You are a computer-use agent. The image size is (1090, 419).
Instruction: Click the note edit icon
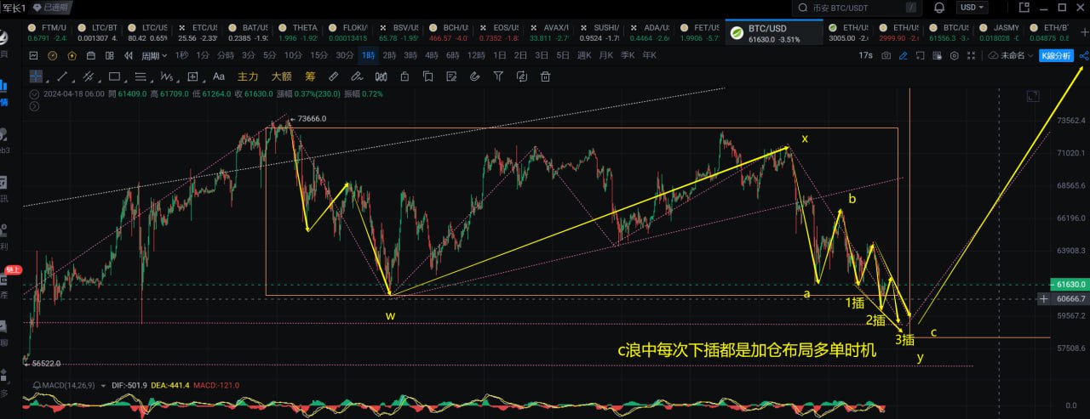pyautogui.click(x=451, y=76)
